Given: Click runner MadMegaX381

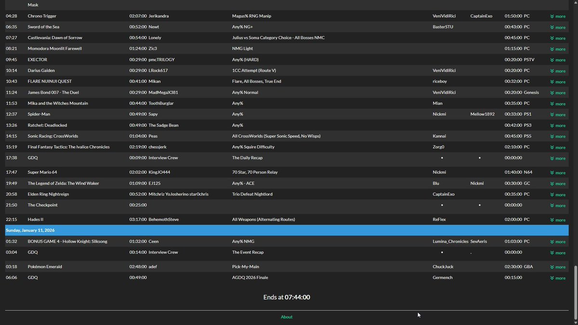Looking at the screenshot, I should pos(163,92).
